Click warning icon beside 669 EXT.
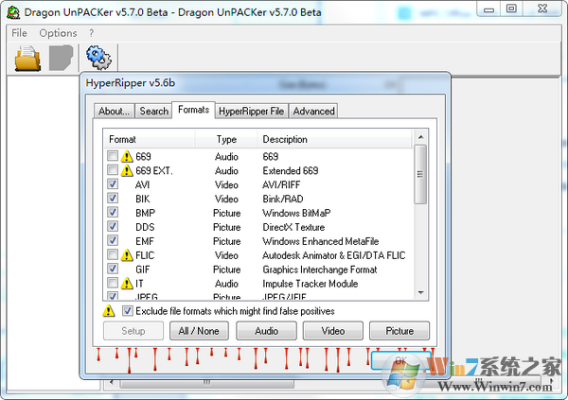The width and height of the screenshot is (568, 400). [127, 170]
